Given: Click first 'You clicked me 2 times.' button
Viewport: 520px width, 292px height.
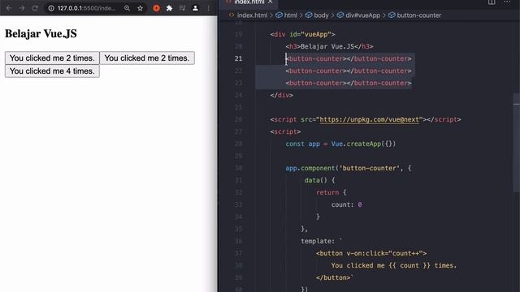Looking at the screenshot, I should pos(52,58).
